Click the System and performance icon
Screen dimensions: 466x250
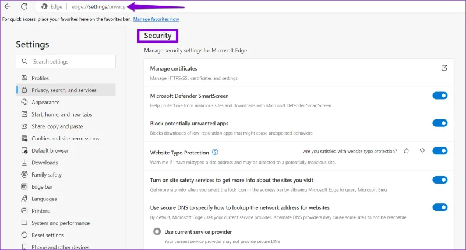click(24, 223)
